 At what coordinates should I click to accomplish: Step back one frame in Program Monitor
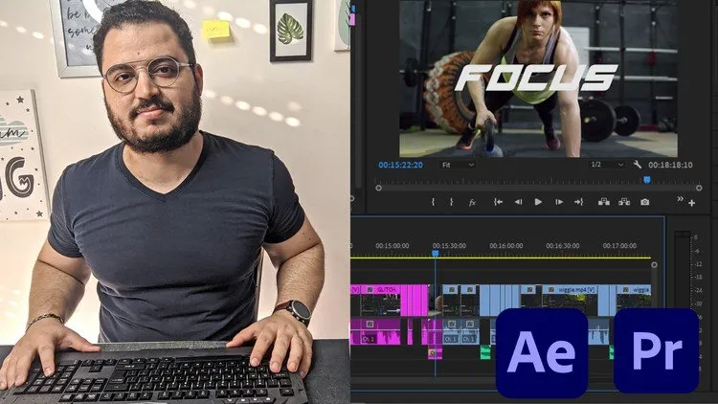[518, 202]
